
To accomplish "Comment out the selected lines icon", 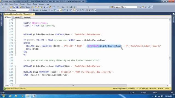I will [80, 10].
